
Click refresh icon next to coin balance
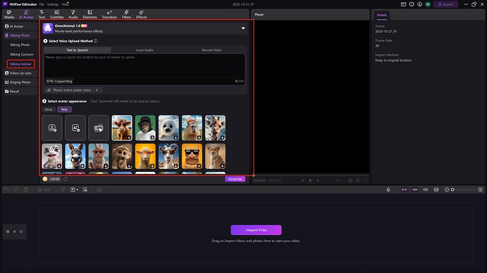click(x=66, y=179)
